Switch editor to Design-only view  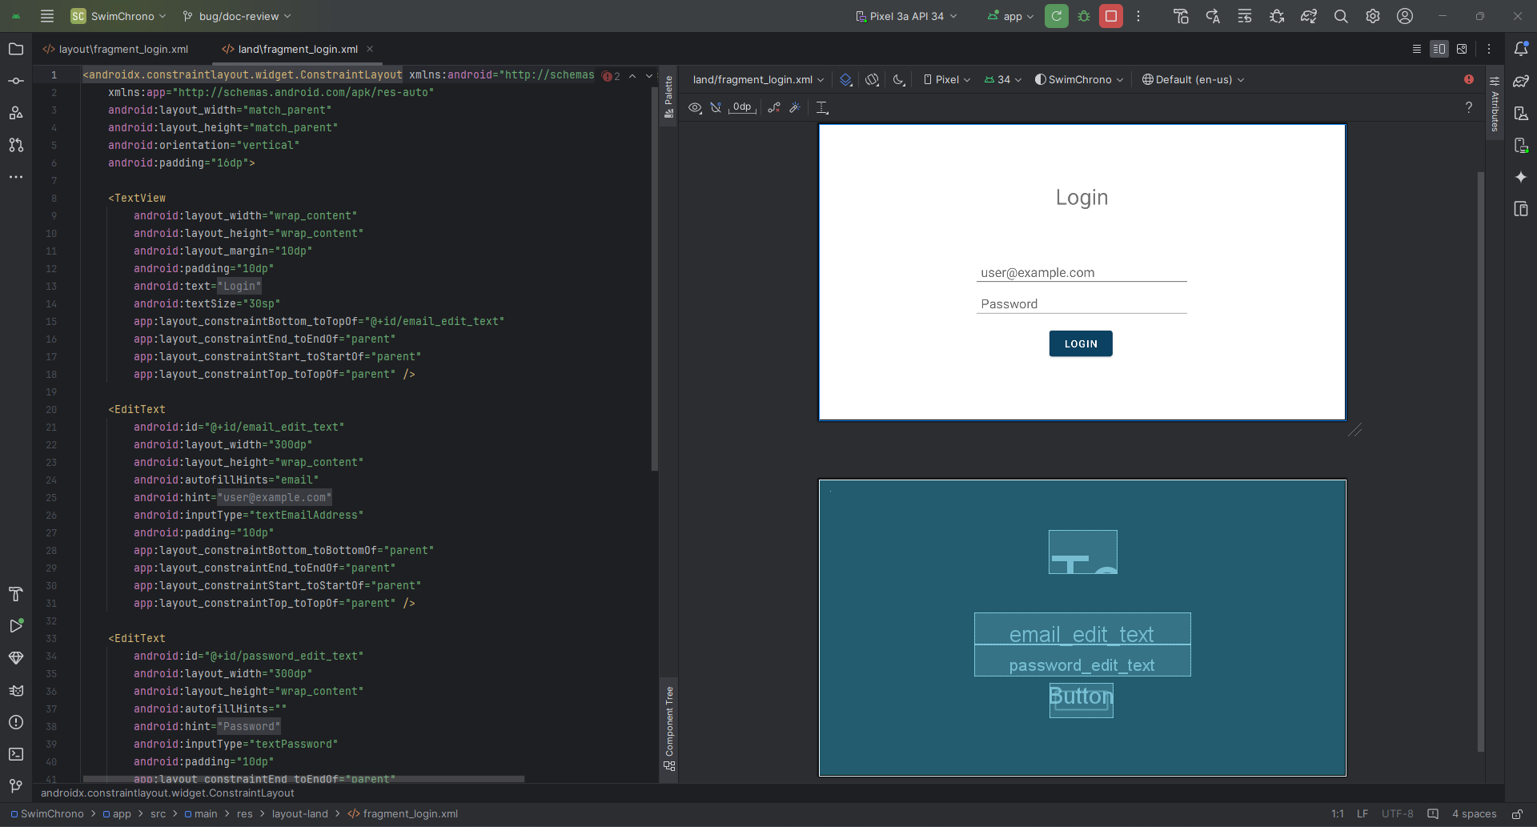(1462, 49)
